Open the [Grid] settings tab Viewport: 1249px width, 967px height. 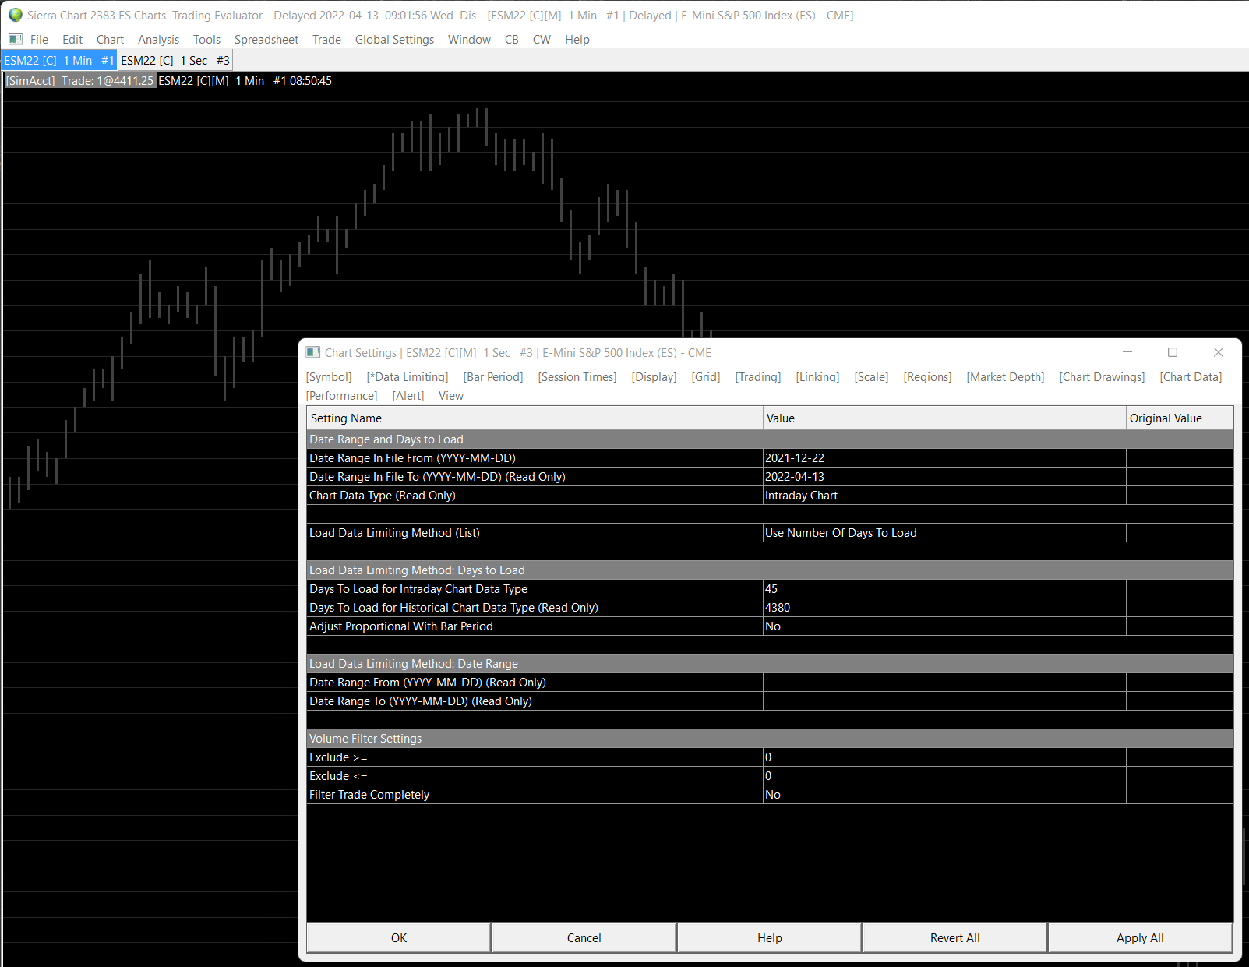[x=706, y=377]
